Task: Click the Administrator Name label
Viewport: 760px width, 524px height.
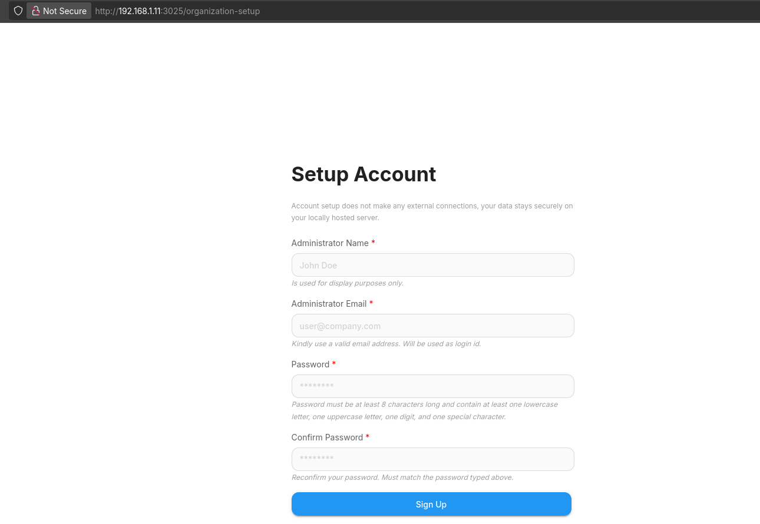Action: pos(330,243)
